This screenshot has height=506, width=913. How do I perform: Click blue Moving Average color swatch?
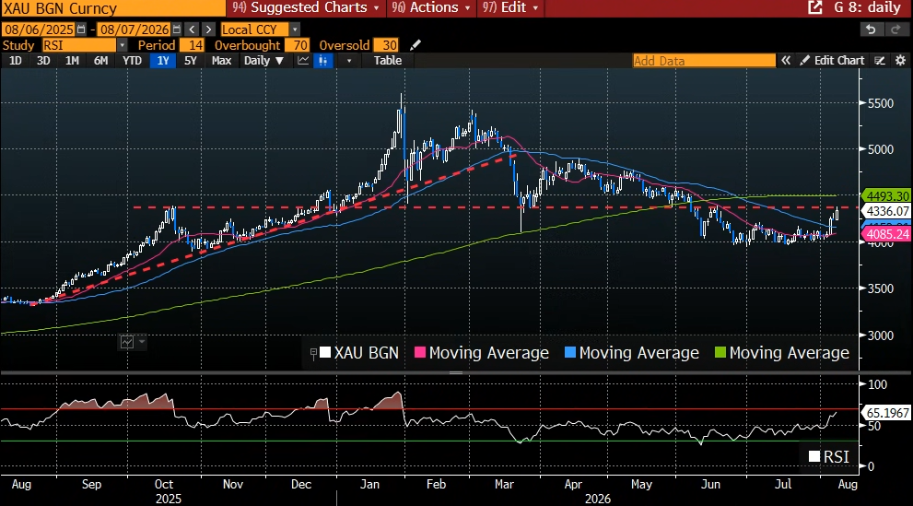pos(570,352)
